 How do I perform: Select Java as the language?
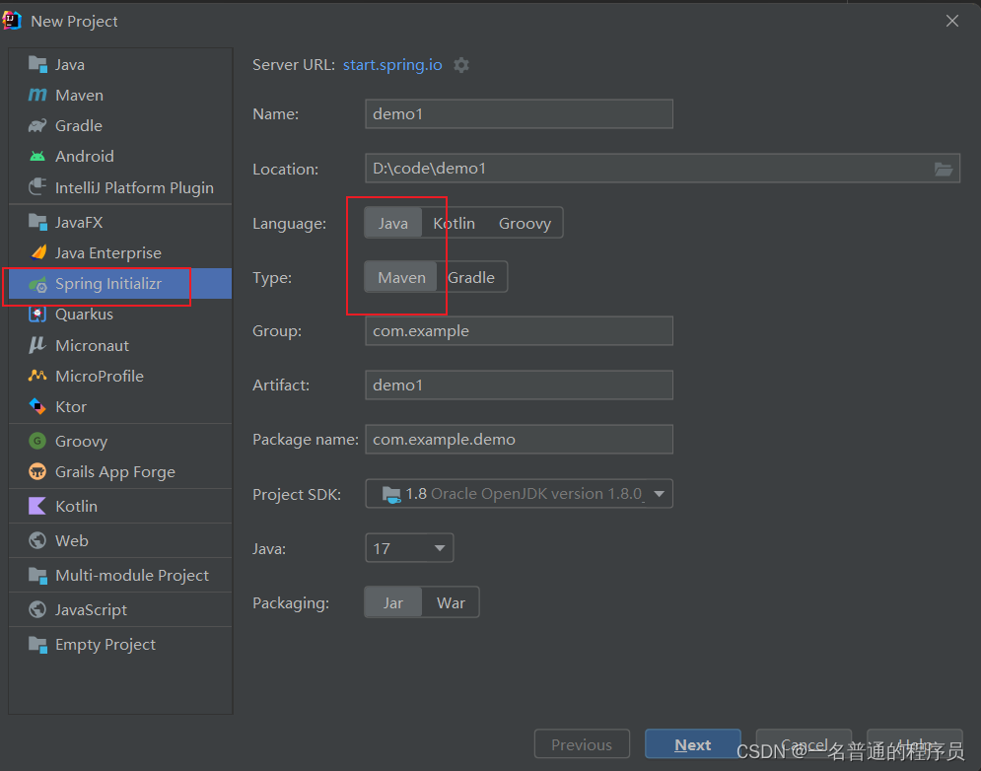coord(393,224)
